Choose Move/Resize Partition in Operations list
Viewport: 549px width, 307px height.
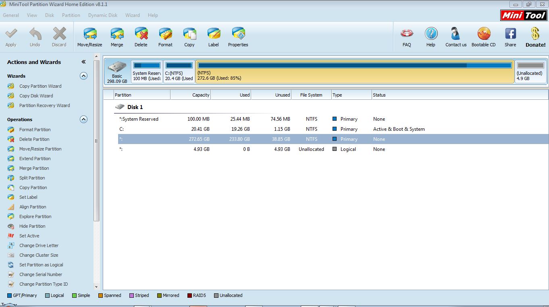coord(40,149)
